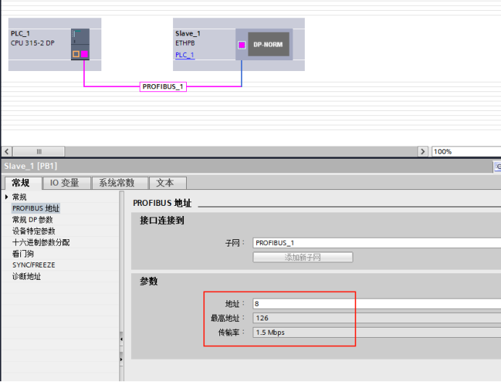Click the inspector header icon at right edge

click(x=497, y=167)
